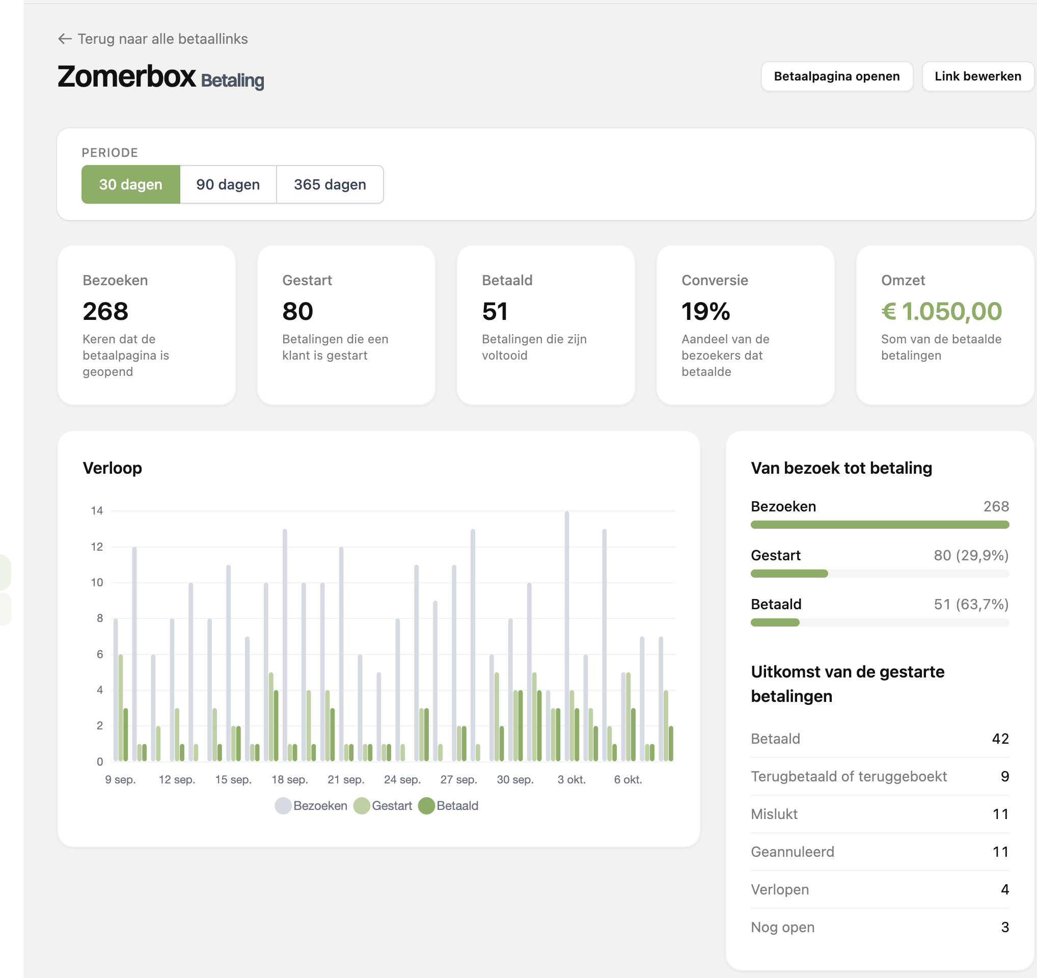Click the back arrow icon before Terug naar alle betaallinks

tap(65, 39)
